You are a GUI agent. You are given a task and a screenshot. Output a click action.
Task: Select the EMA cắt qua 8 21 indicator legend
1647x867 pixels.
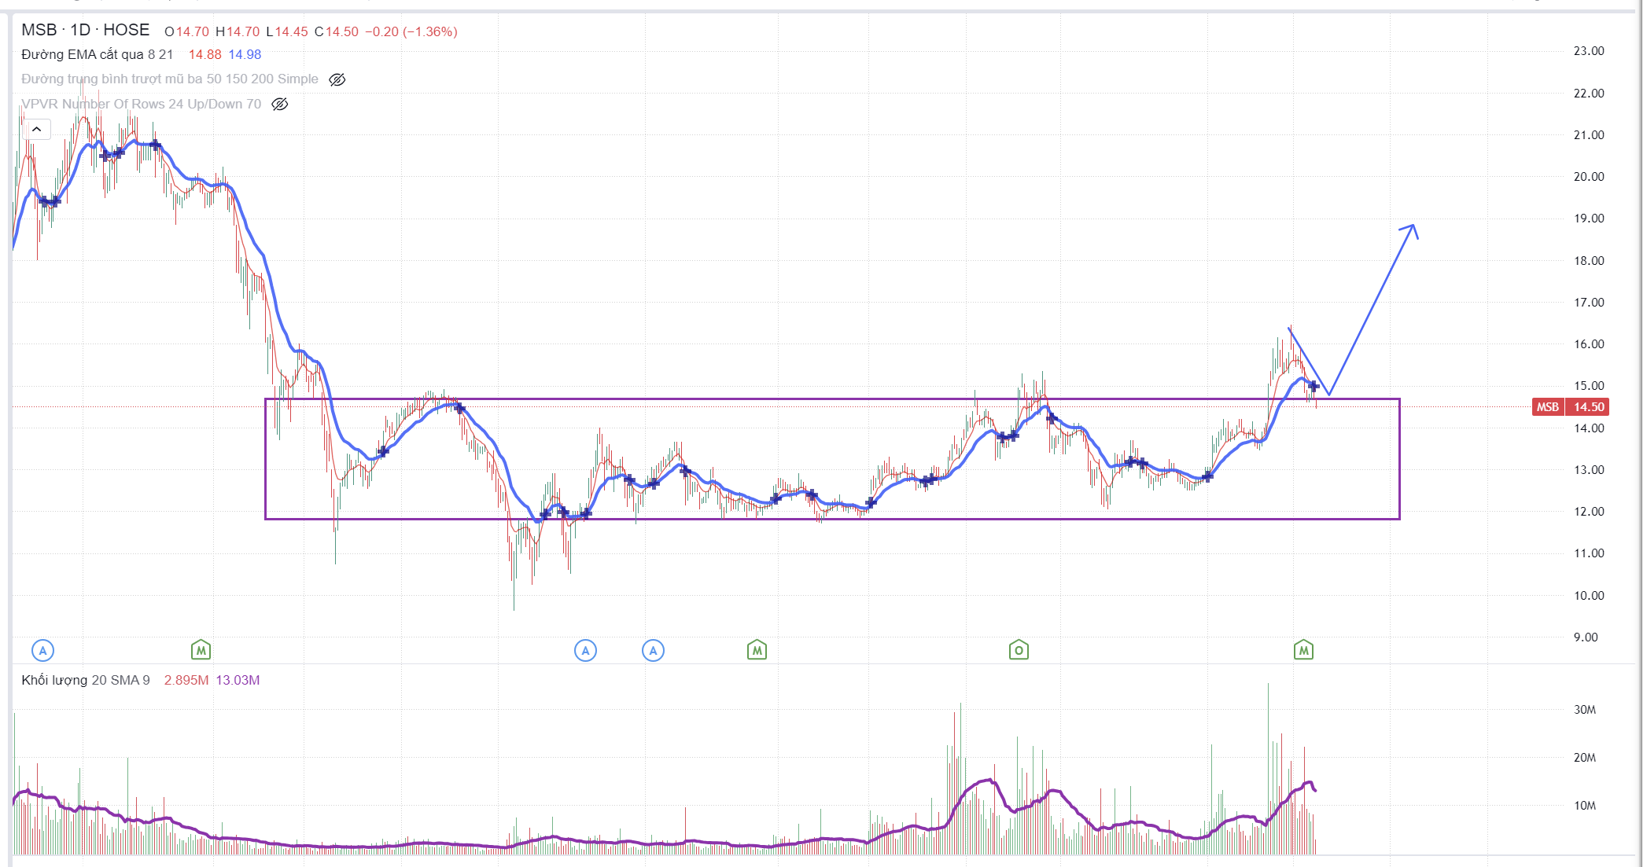pyautogui.click(x=97, y=54)
